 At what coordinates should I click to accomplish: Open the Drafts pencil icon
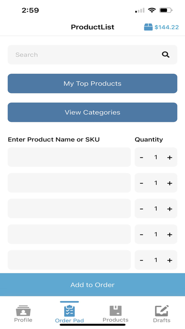coord(161,311)
